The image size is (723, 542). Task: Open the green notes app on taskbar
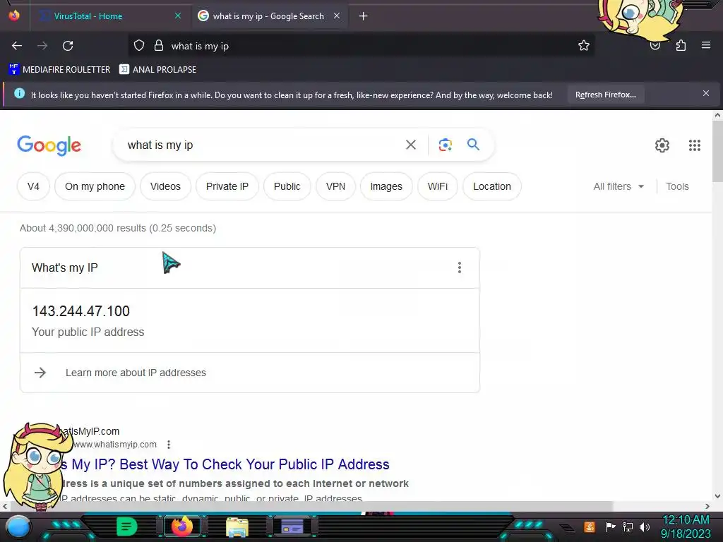tap(127, 526)
